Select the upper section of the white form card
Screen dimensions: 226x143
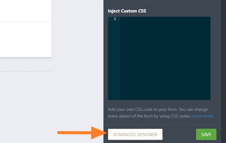(25, 10)
